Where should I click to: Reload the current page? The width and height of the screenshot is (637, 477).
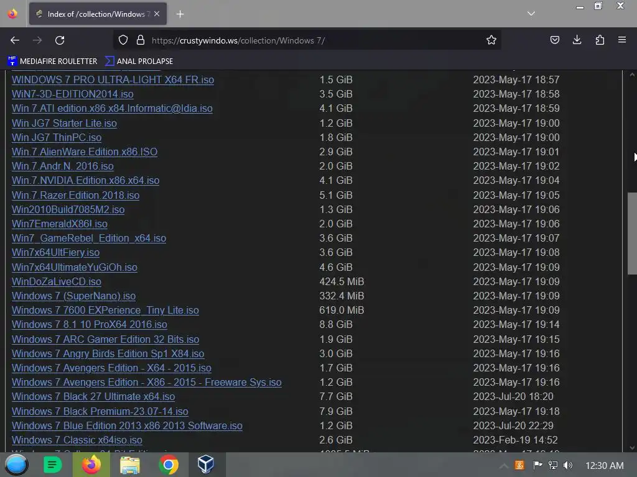[60, 40]
